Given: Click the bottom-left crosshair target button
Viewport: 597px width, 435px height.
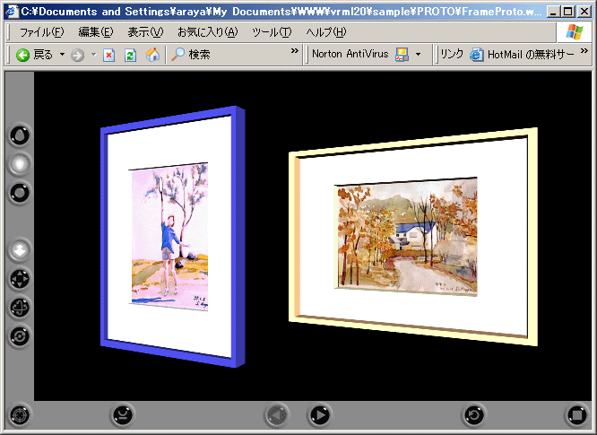Looking at the screenshot, I should pyautogui.click(x=20, y=414).
